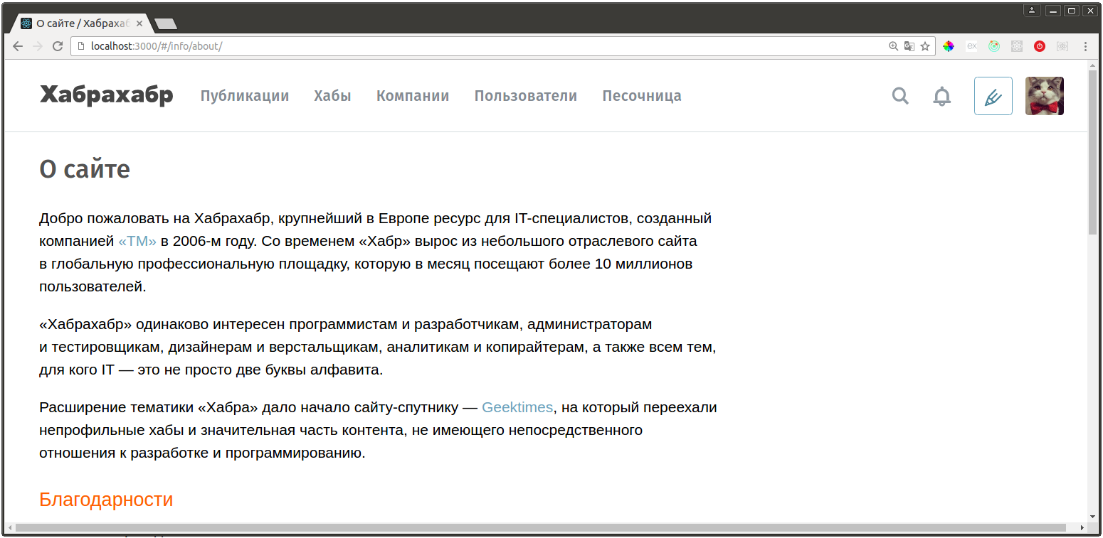Close the 'О сайте' browser tab
This screenshot has width=1103, height=538.
click(139, 23)
